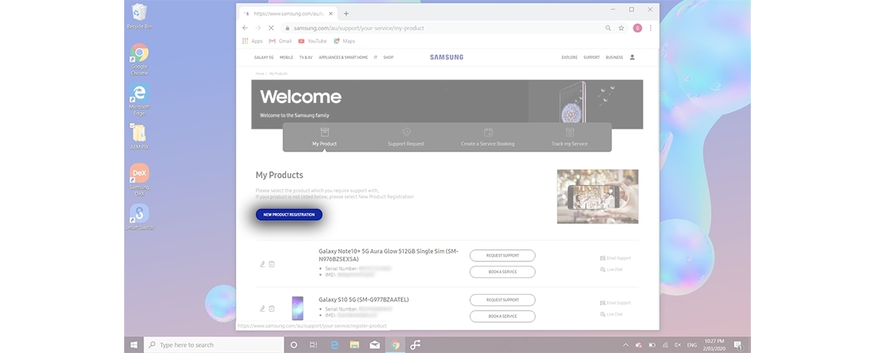Select the Samsung DeX desktop shortcut
The image size is (875, 353).
click(139, 180)
